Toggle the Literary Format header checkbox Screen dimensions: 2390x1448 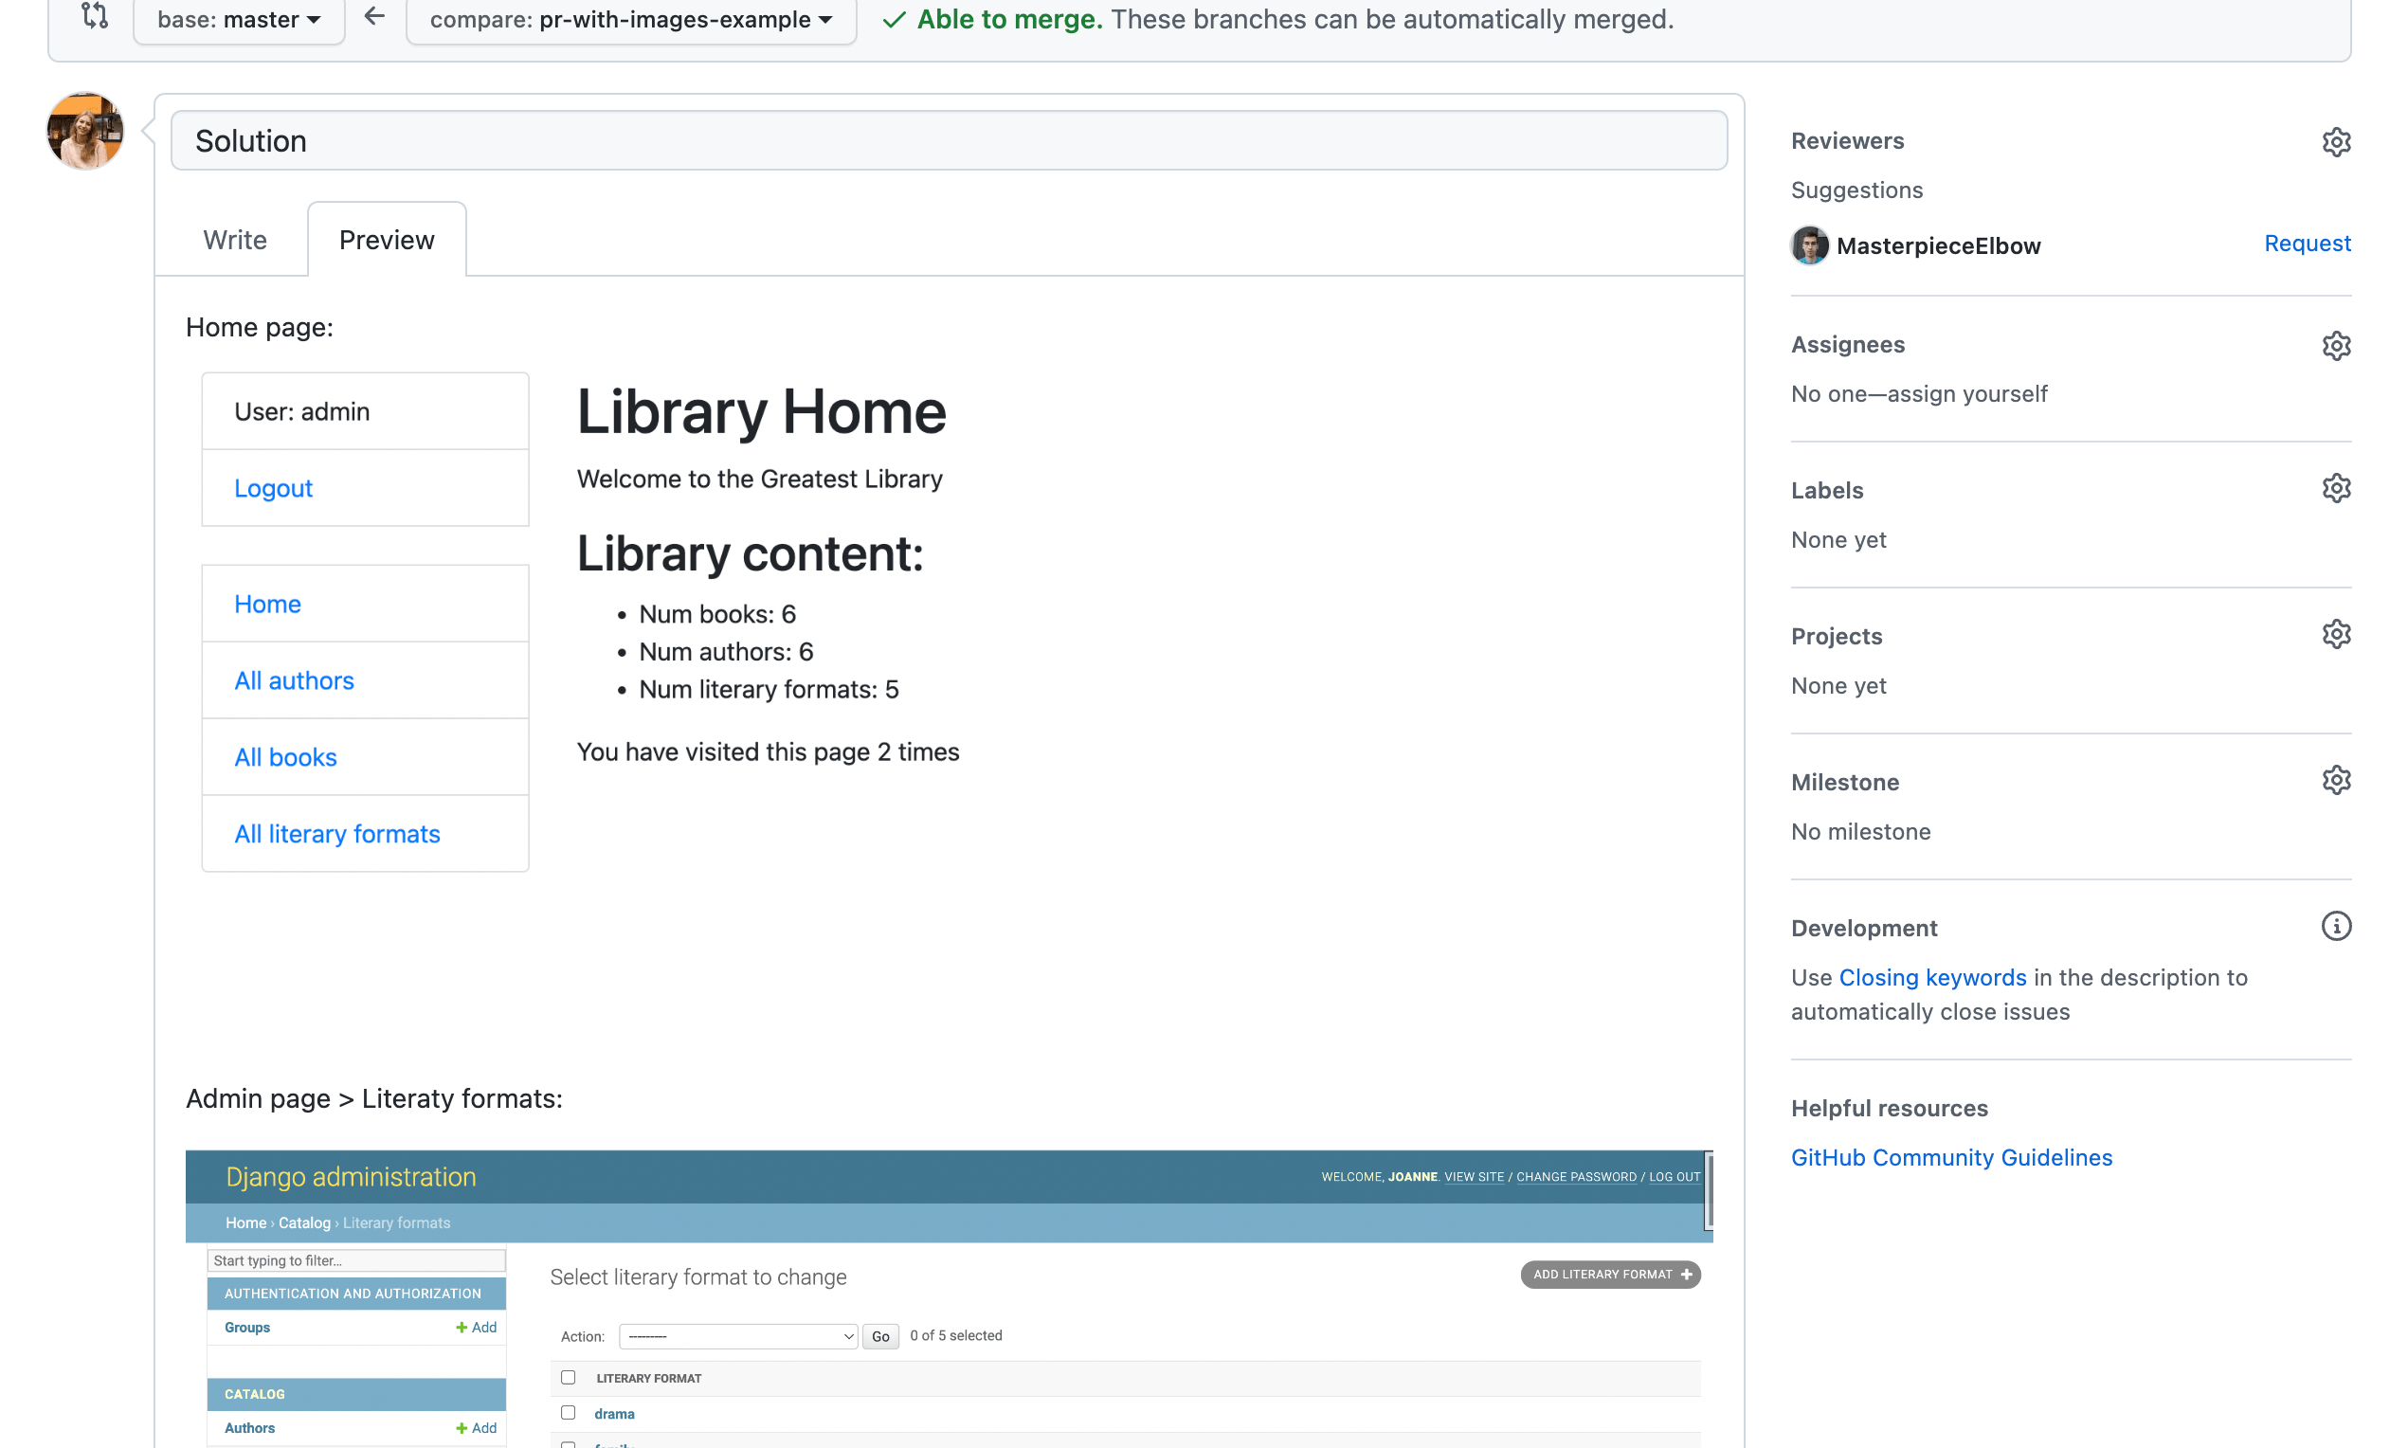(569, 1377)
